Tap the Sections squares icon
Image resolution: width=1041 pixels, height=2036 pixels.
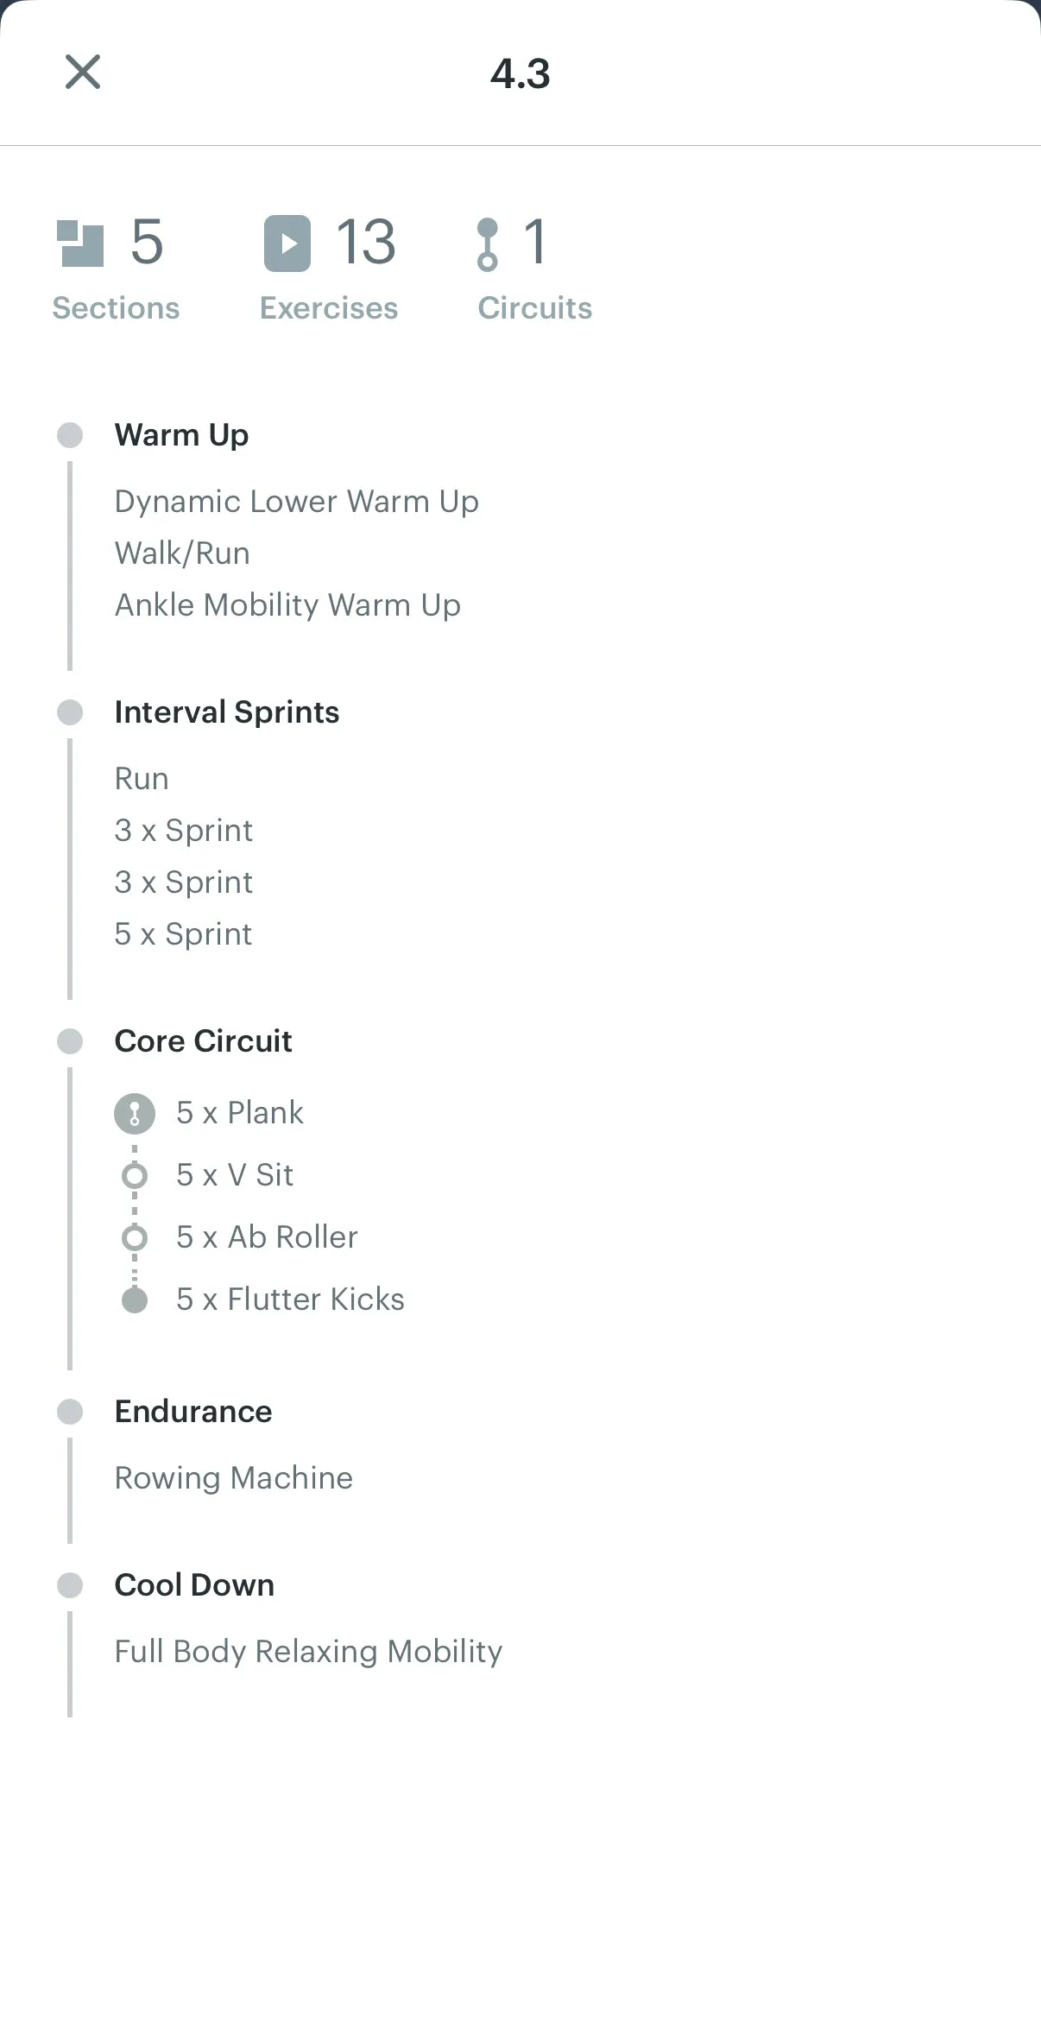[x=80, y=243]
